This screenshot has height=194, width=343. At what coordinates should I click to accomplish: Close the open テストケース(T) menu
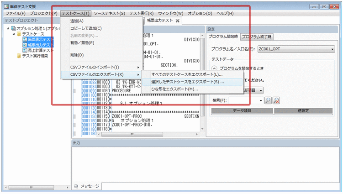coord(75,13)
